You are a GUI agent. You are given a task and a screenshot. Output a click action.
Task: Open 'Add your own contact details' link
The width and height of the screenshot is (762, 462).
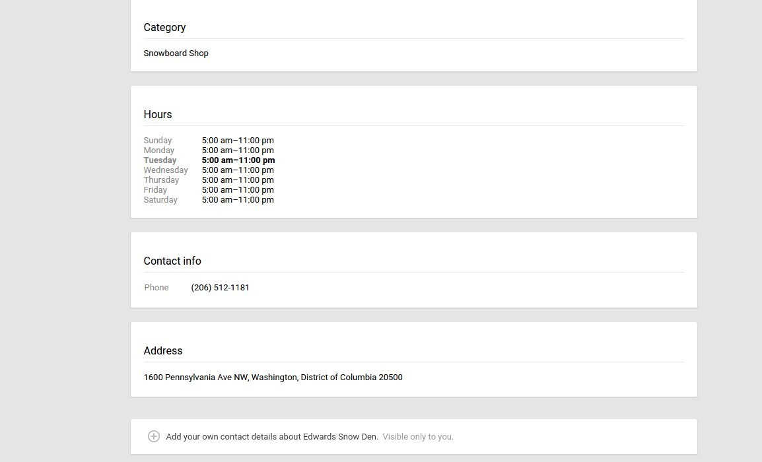click(x=271, y=436)
